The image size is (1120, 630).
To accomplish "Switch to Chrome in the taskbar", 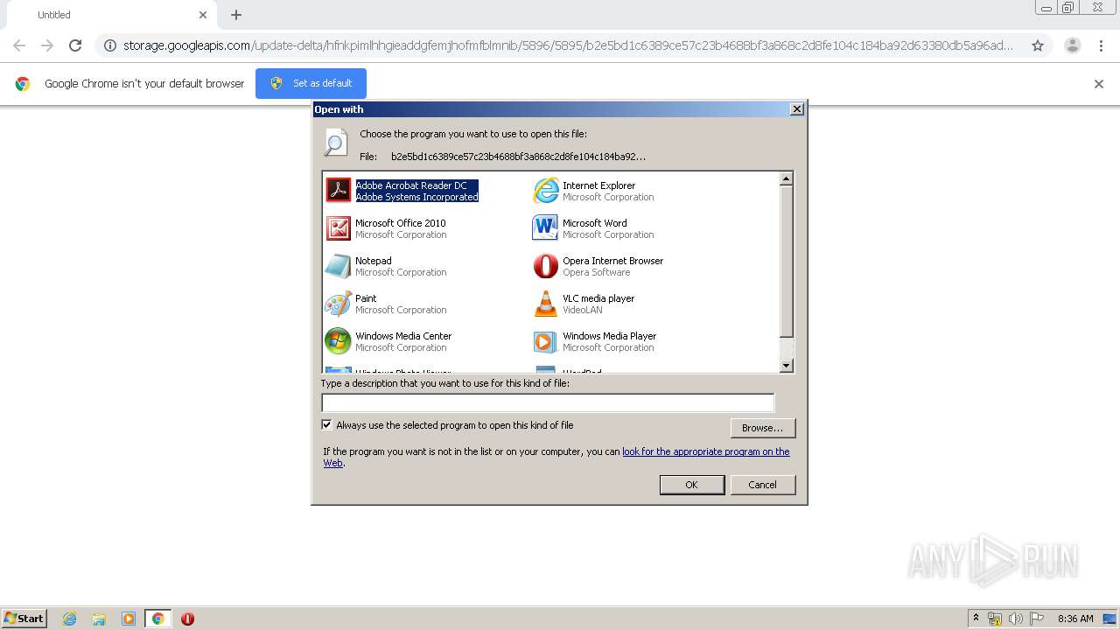I will [x=157, y=619].
